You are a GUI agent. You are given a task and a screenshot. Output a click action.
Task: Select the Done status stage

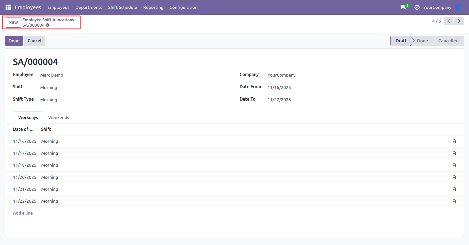point(422,41)
